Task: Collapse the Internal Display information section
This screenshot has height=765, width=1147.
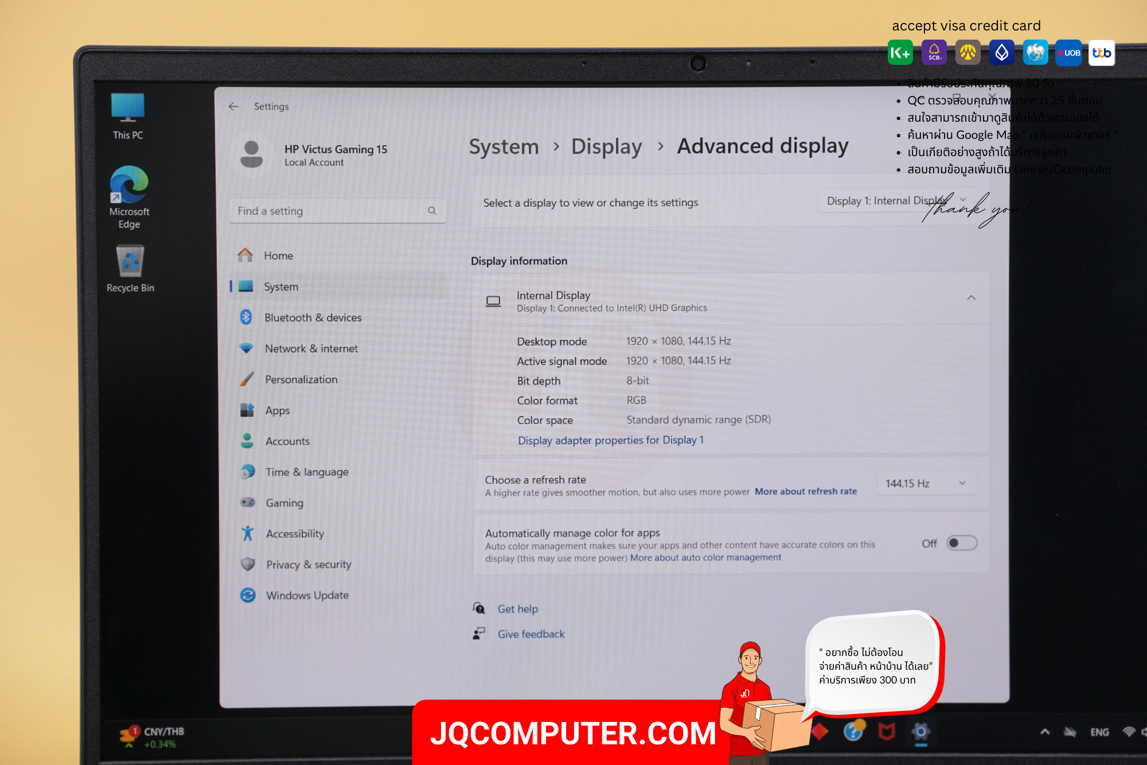Action: pos(971,297)
